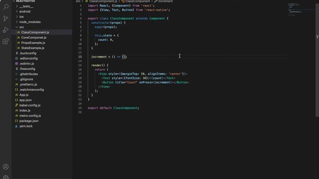Screen dimensions: 319x179
Task: Select ClassComponent.js in the breadcrumb
Action: (103, 1)
